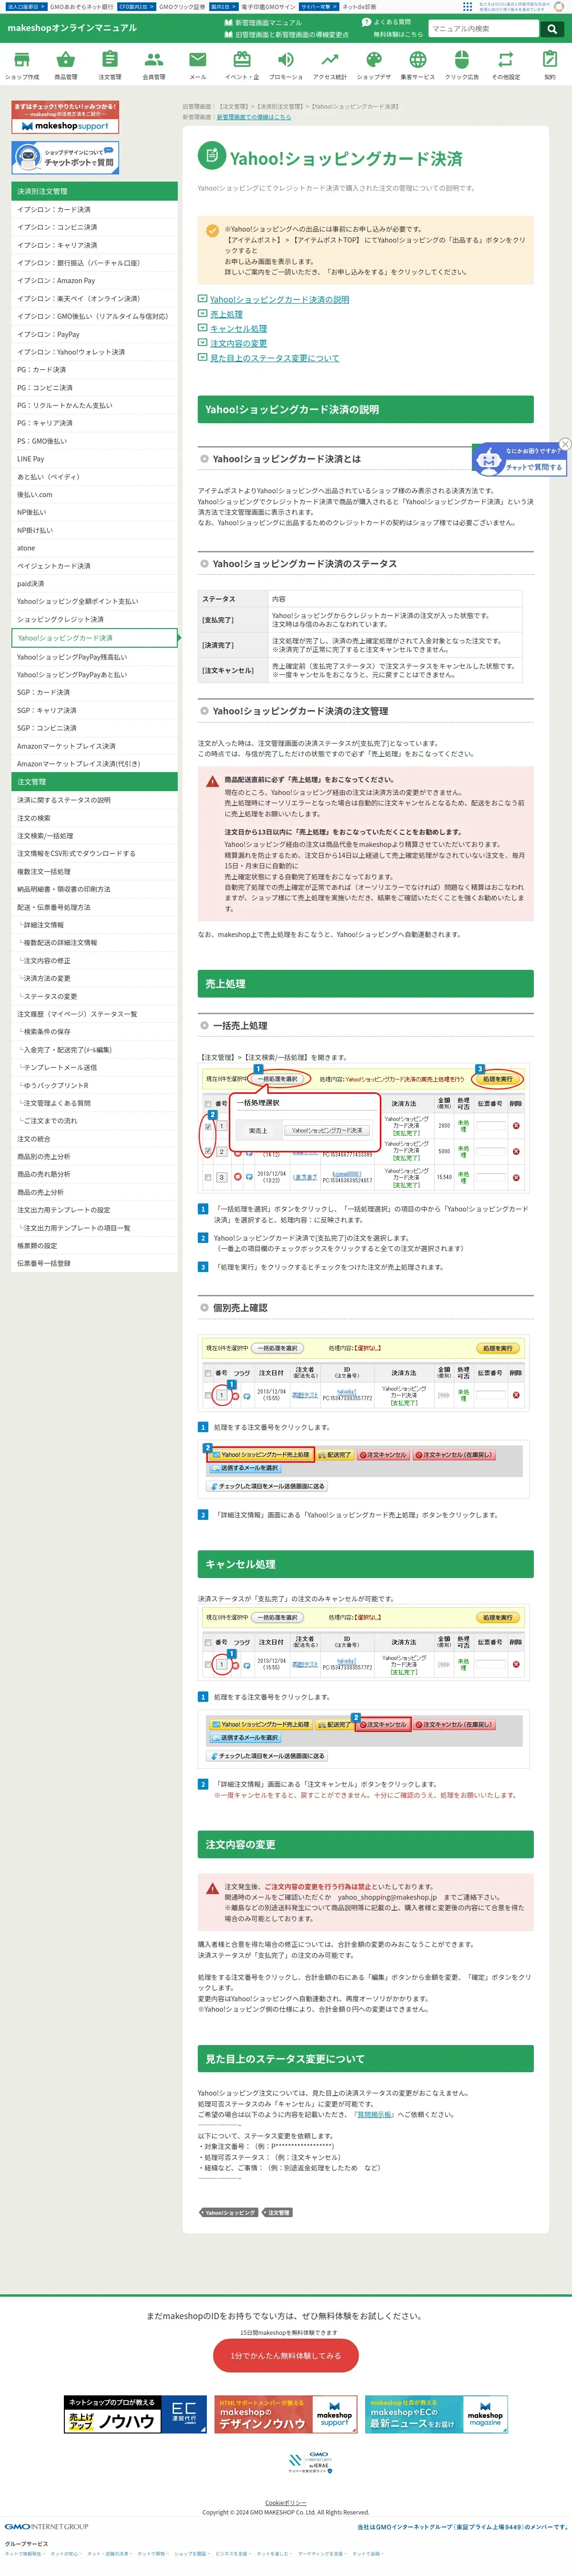Click GMOあおぞらネット銀行 top bar link
Image resolution: width=572 pixels, height=2576 pixels.
82,6
